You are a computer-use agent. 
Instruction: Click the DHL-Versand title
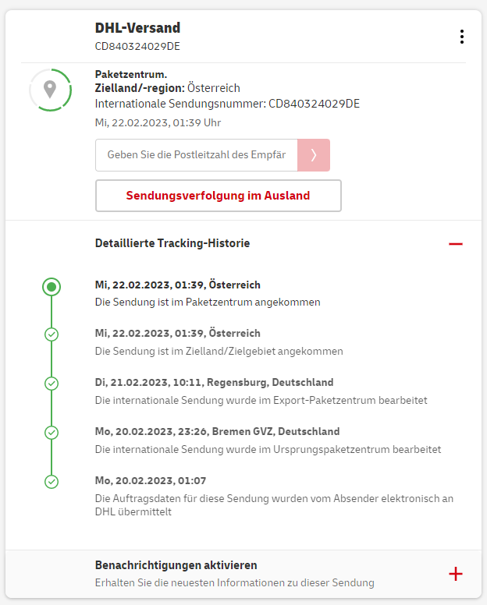[137, 28]
